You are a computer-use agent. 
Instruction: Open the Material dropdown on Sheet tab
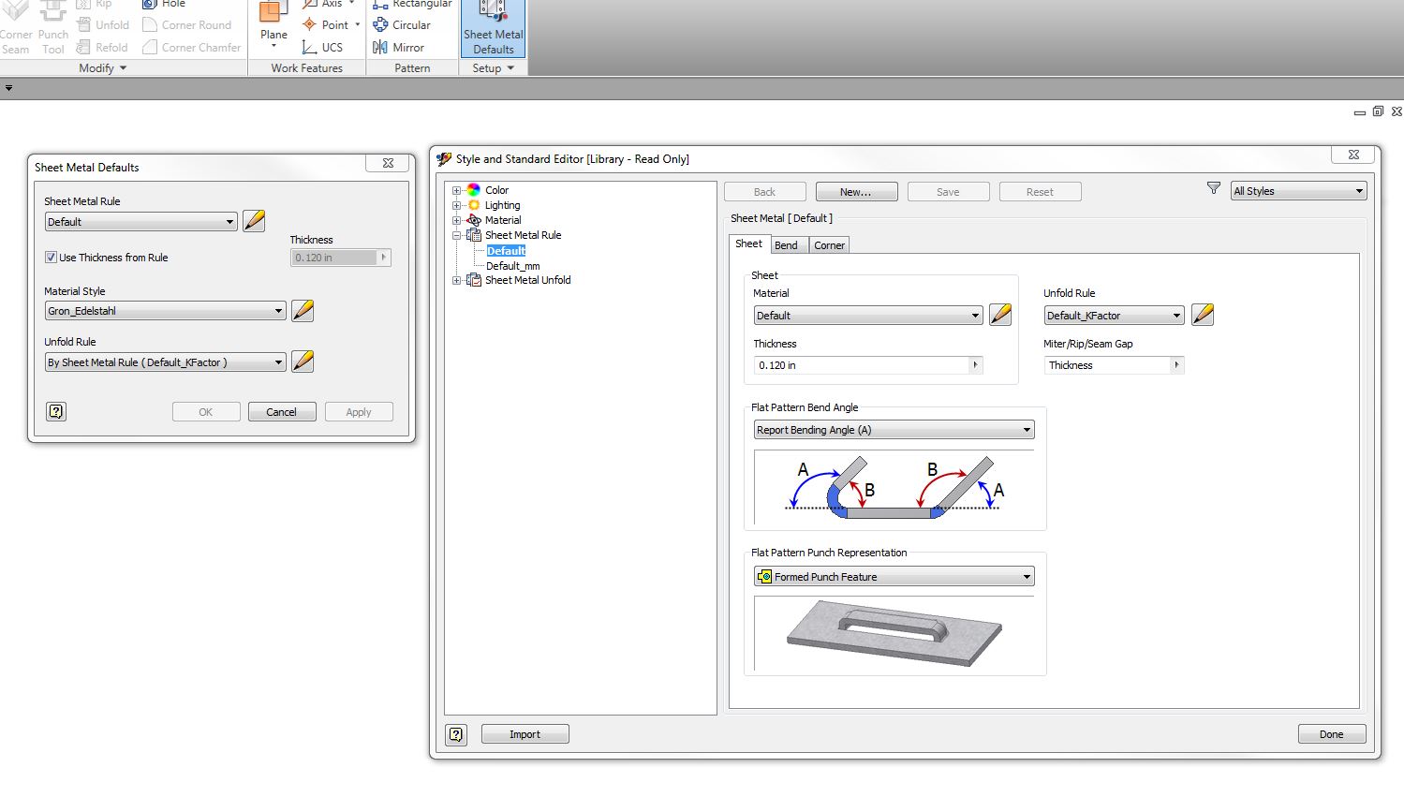click(x=868, y=316)
